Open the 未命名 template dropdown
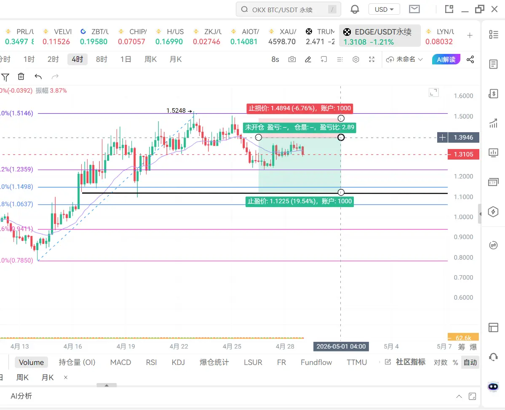Screen dimensions: 505x410 click(x=404, y=59)
